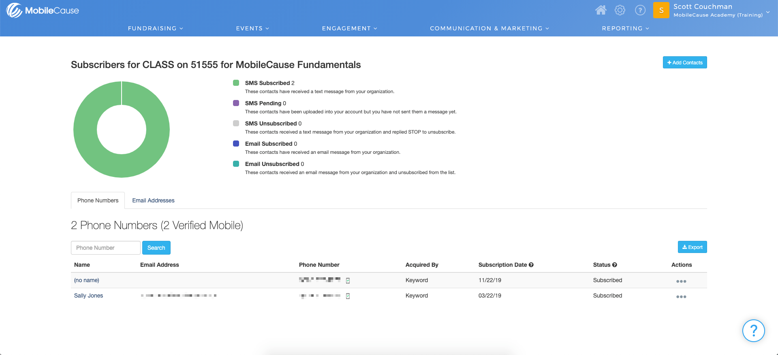Click the orange S user avatar
778x355 pixels.
tap(661, 10)
